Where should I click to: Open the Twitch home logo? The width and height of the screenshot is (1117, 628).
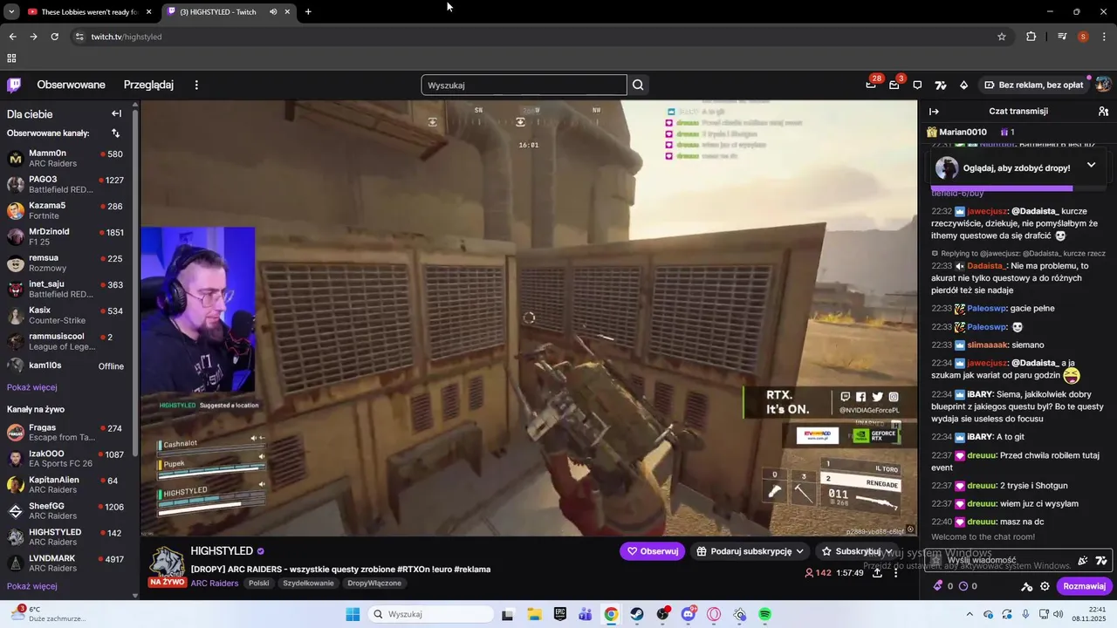pos(14,85)
